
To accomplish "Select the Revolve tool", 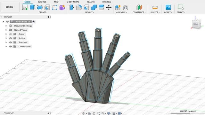I will click(x=40, y=7).
